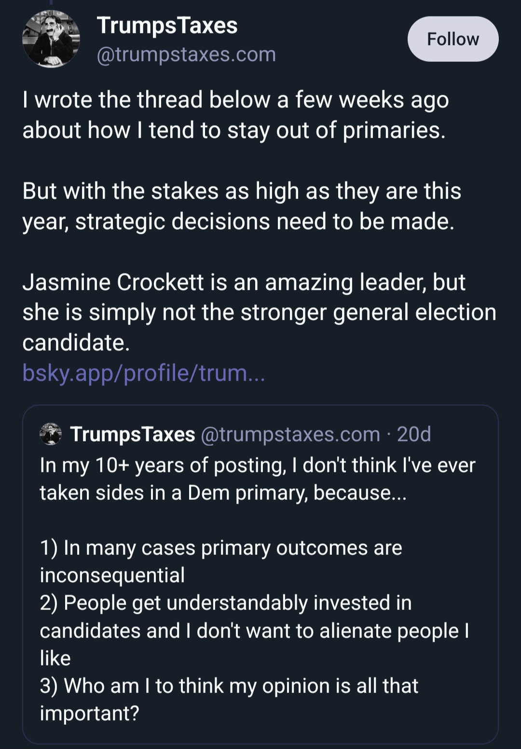This screenshot has height=749, width=521.
Task: Open the small avatar in the quoted post
Action: pyautogui.click(x=50, y=434)
